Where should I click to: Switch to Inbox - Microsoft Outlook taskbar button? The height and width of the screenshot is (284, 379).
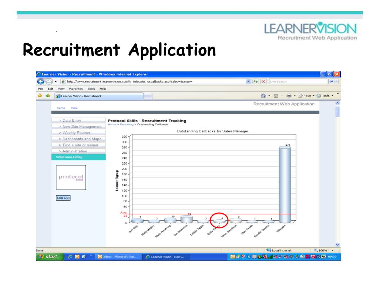coord(118,257)
